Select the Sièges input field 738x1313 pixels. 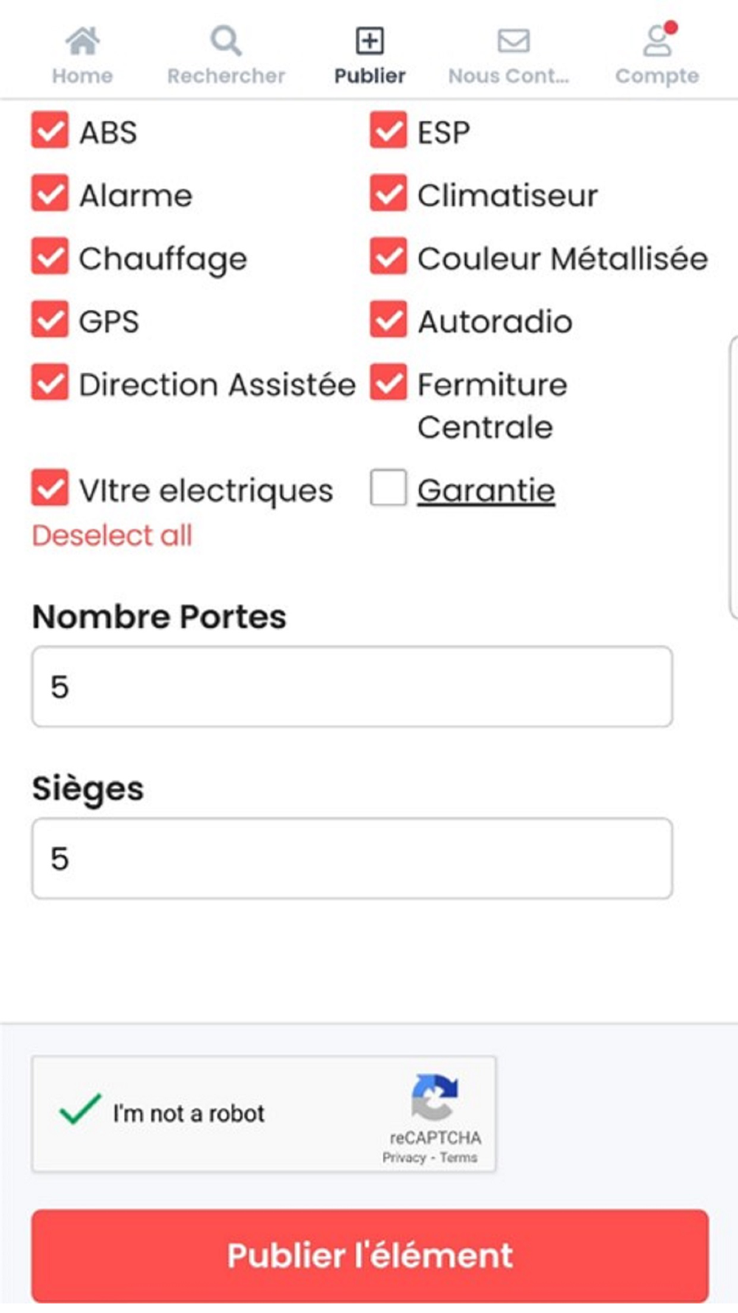(352, 858)
